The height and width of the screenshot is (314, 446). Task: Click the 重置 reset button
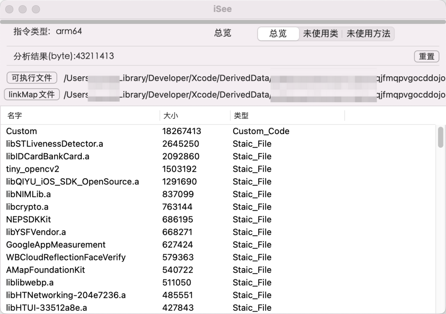point(426,56)
